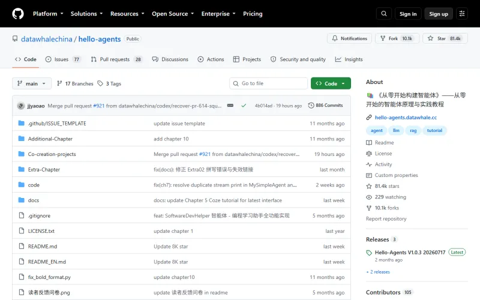The image size is (480, 300).
Task: Click the tutorial topic tag
Action: (434, 130)
